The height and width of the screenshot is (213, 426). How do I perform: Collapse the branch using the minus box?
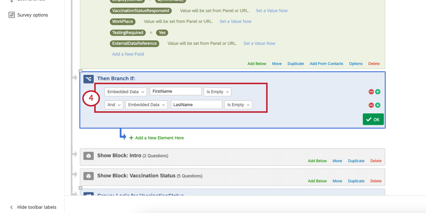point(80,71)
